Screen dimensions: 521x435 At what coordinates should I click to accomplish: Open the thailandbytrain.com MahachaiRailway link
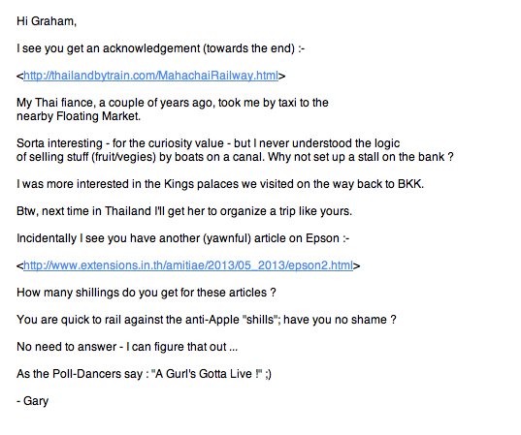click(150, 76)
